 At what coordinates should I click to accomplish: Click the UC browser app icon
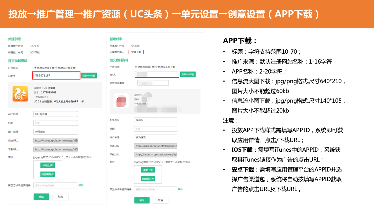pyautogui.click(x=20, y=94)
